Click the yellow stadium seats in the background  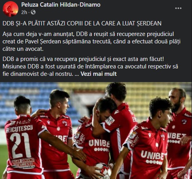click(143, 94)
